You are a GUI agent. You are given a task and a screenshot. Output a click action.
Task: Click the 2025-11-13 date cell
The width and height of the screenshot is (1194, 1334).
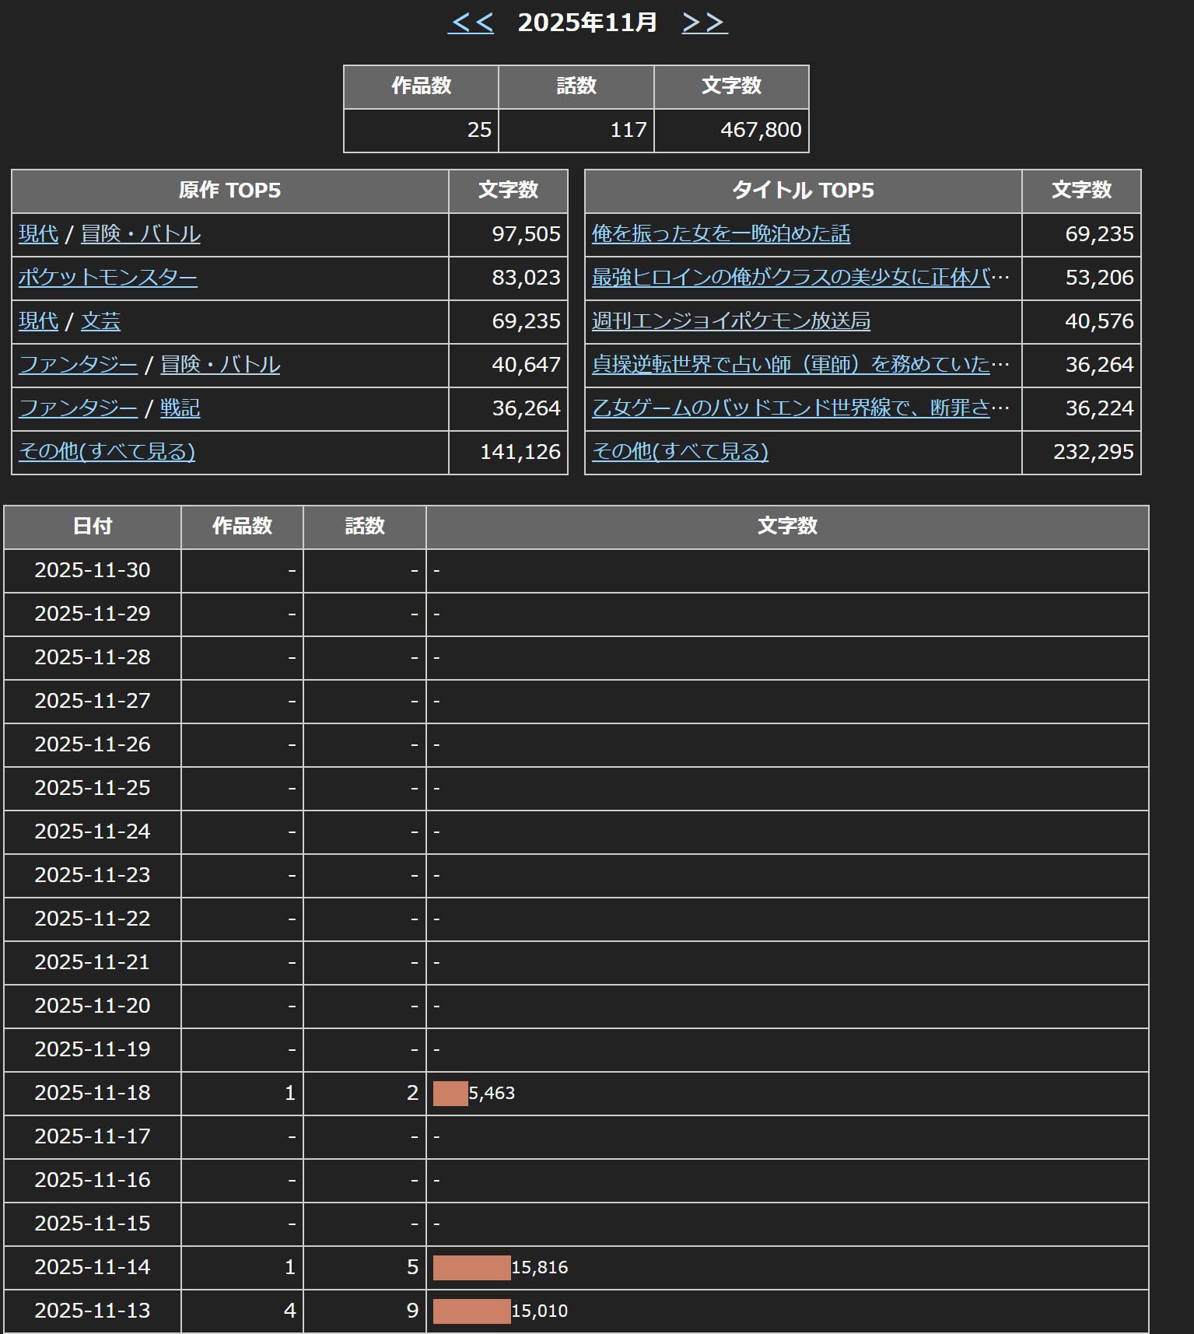[93, 1311]
